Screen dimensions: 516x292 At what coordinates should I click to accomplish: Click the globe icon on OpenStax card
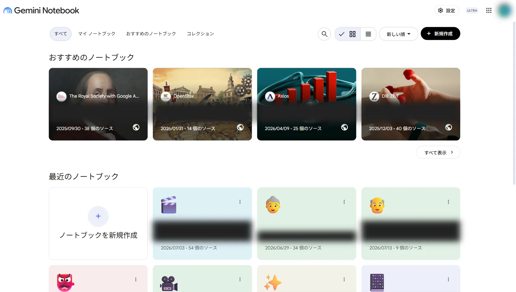pos(240,127)
